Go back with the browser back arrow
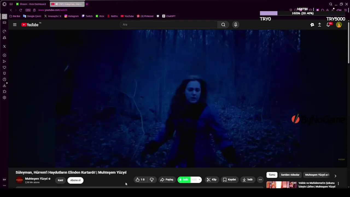350x197 pixels. pyautogui.click(x=11, y=10)
